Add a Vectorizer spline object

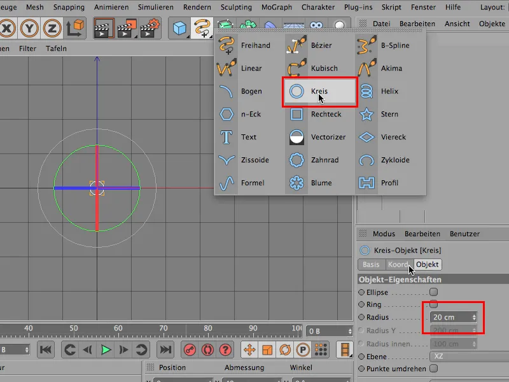(319, 137)
